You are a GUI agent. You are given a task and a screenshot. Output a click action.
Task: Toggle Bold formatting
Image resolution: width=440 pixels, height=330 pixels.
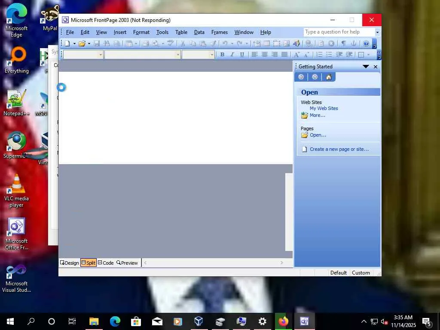[x=222, y=55]
